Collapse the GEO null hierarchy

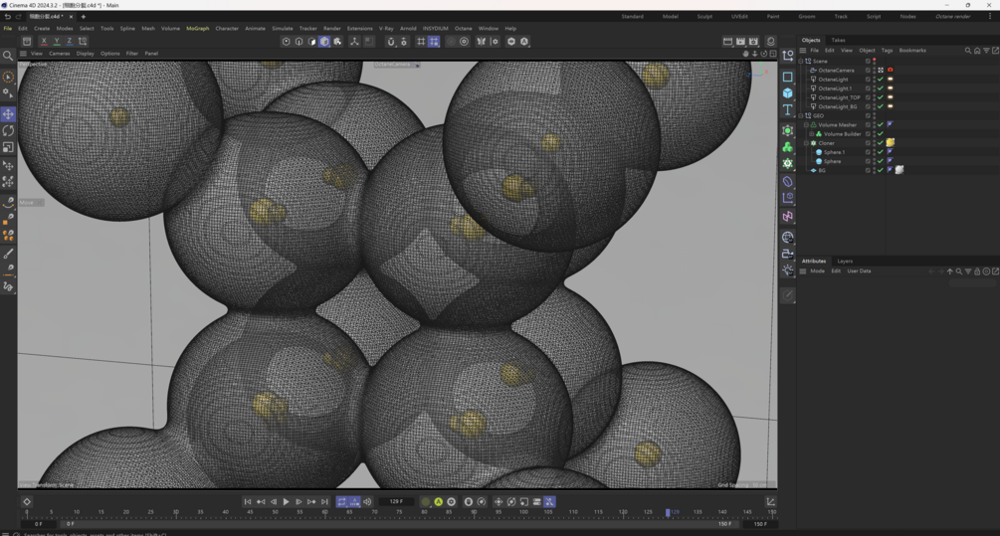(801, 116)
